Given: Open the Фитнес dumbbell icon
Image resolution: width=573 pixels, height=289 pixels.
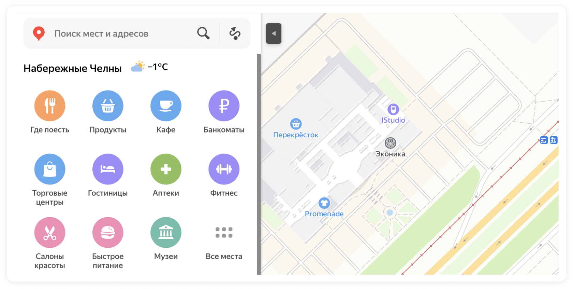Looking at the screenshot, I should [x=224, y=169].
